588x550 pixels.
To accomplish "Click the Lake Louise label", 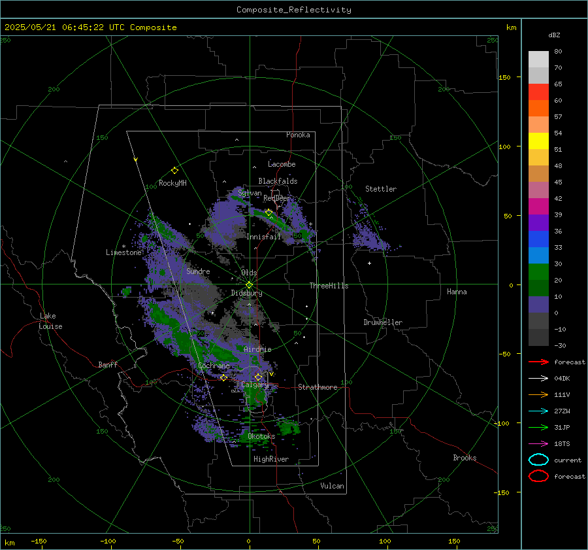I will pos(50,321).
